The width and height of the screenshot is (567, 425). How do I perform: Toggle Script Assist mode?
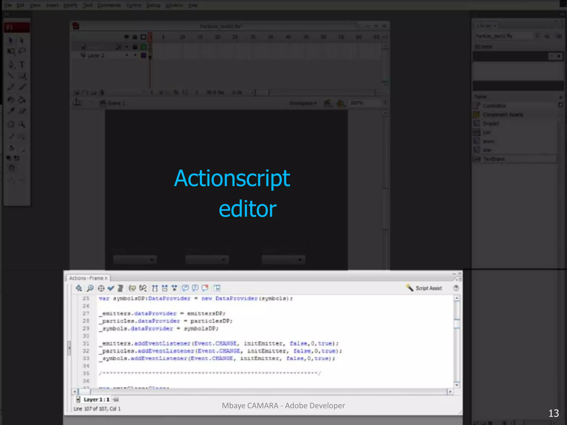tap(424, 288)
